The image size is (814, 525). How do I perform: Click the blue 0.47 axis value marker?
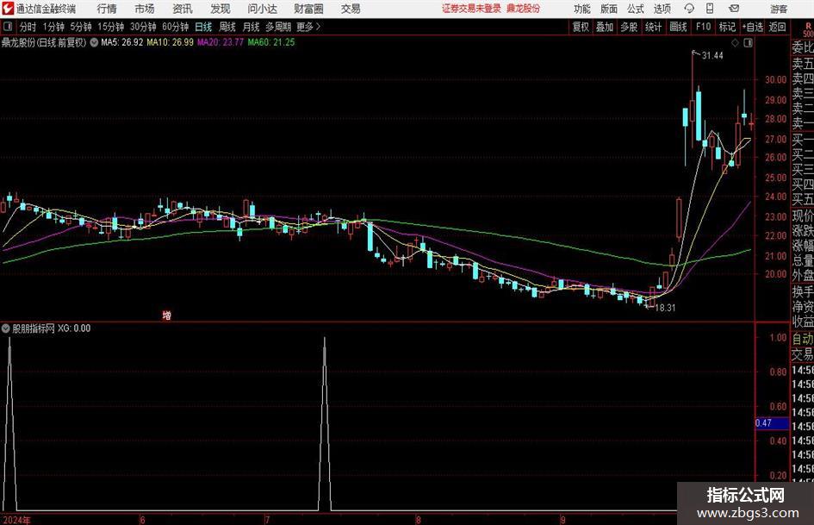coord(772,423)
